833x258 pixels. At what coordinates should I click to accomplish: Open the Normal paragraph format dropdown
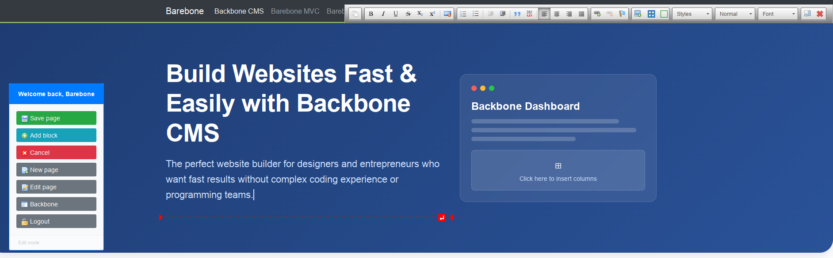(x=735, y=14)
